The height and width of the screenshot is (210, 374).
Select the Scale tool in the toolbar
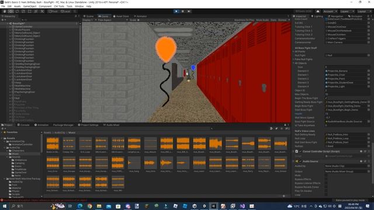pos(23,11)
